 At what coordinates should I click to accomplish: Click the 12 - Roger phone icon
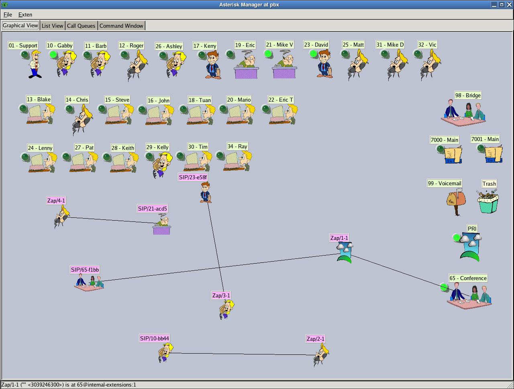click(x=137, y=65)
